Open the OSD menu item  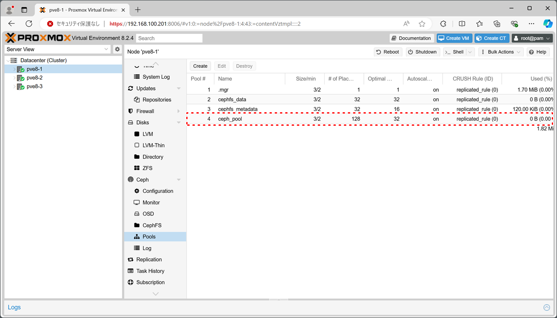pos(148,214)
